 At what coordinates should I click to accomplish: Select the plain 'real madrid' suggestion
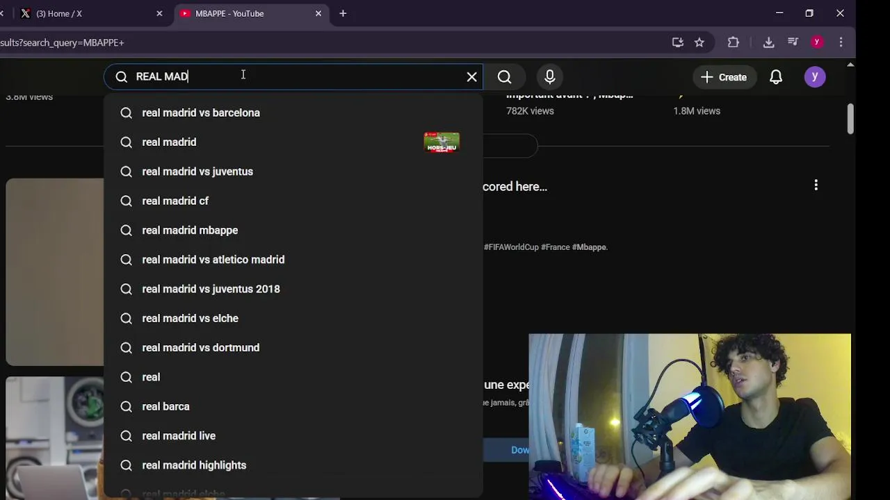tap(293, 142)
